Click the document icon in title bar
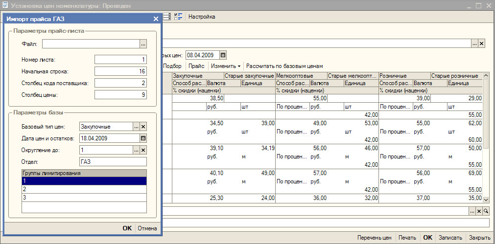The image size is (495, 244). pos(5,6)
